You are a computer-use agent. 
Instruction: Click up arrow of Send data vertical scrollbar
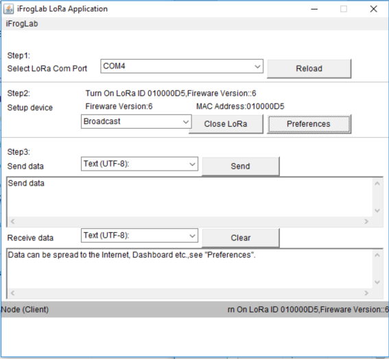(377, 184)
